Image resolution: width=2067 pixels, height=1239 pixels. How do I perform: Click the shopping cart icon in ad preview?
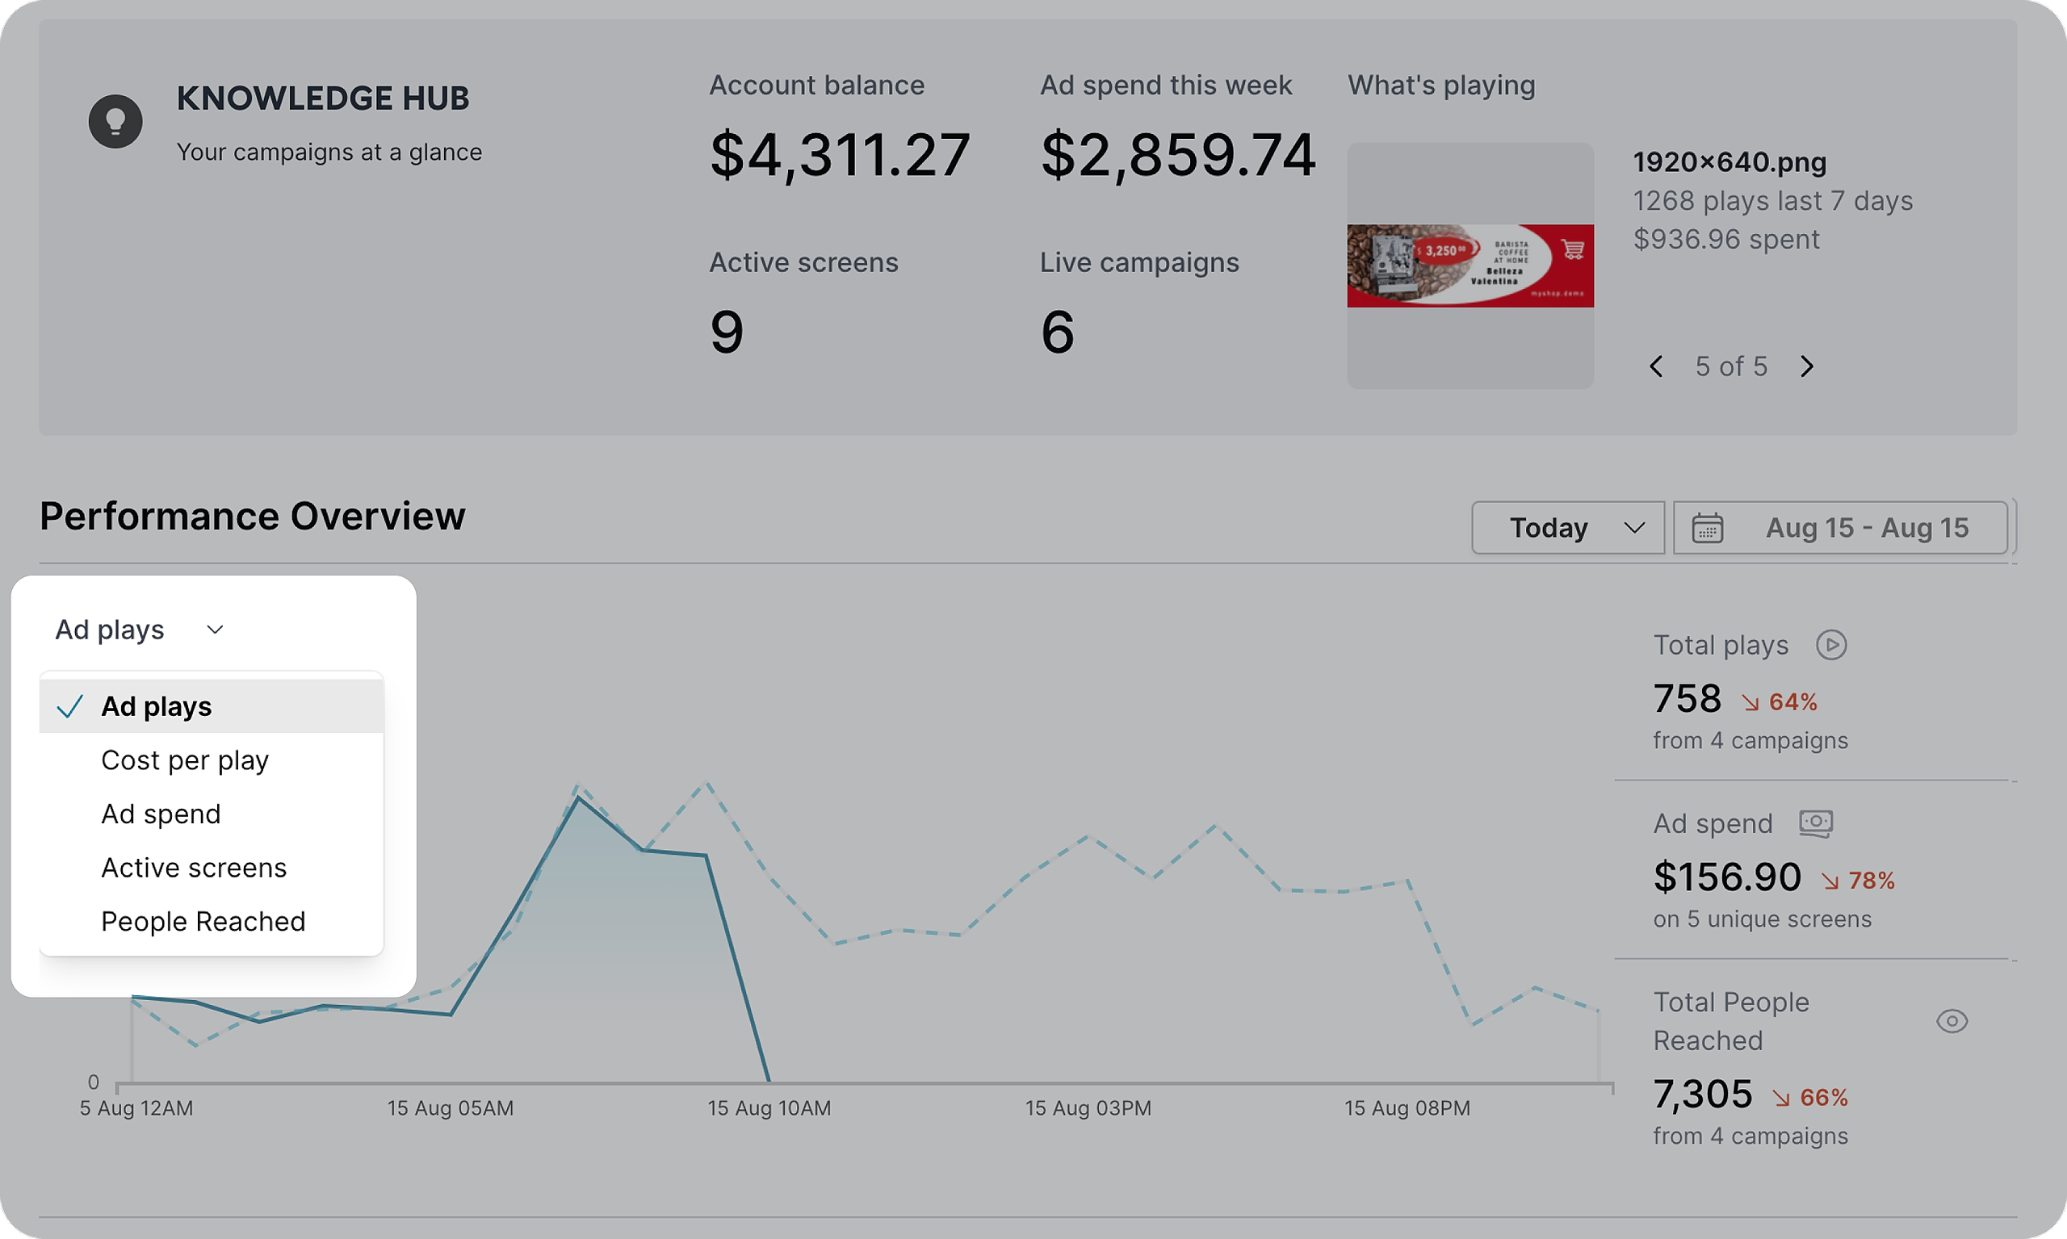[1573, 249]
